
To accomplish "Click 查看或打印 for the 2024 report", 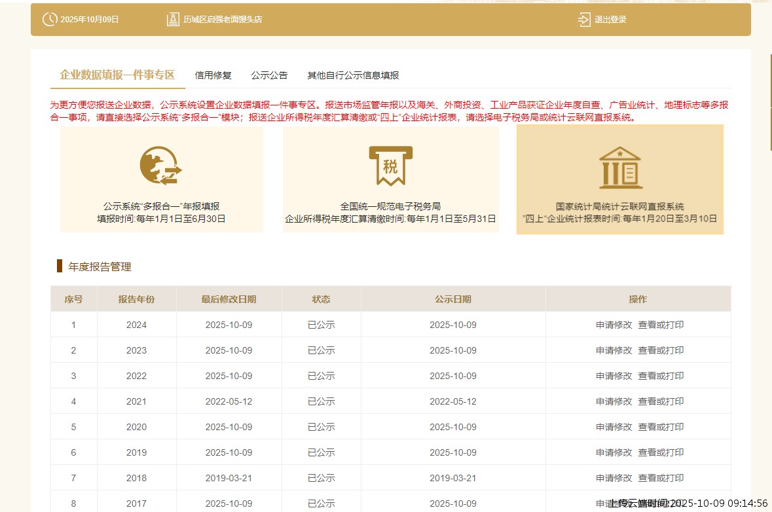I will [x=661, y=325].
